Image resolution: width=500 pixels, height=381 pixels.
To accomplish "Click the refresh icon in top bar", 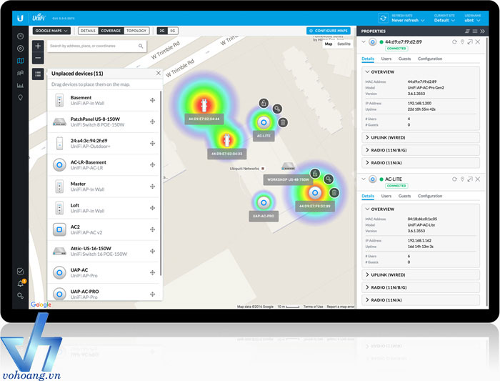I will pos(384,18).
